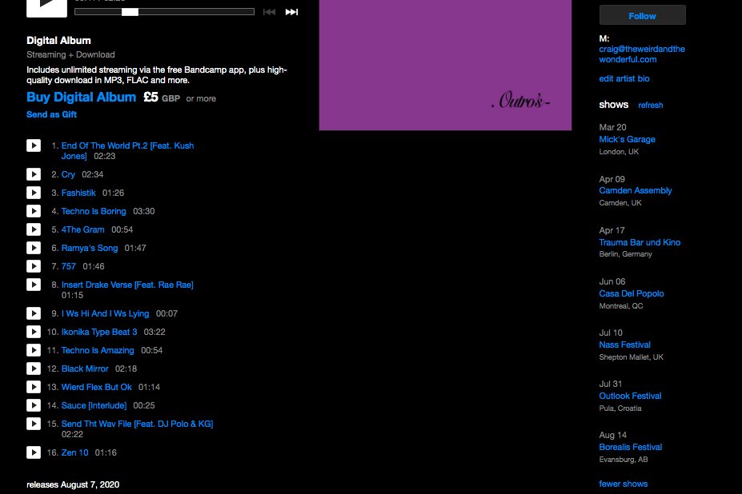Open Techno Is Boring track link
Screen dimensions: 742x494
tap(94, 211)
